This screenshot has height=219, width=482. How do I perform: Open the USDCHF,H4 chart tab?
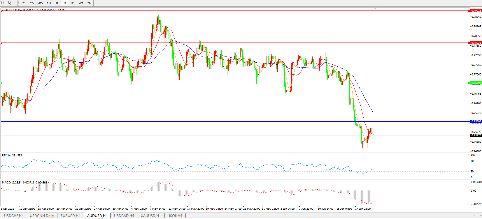click(14, 216)
